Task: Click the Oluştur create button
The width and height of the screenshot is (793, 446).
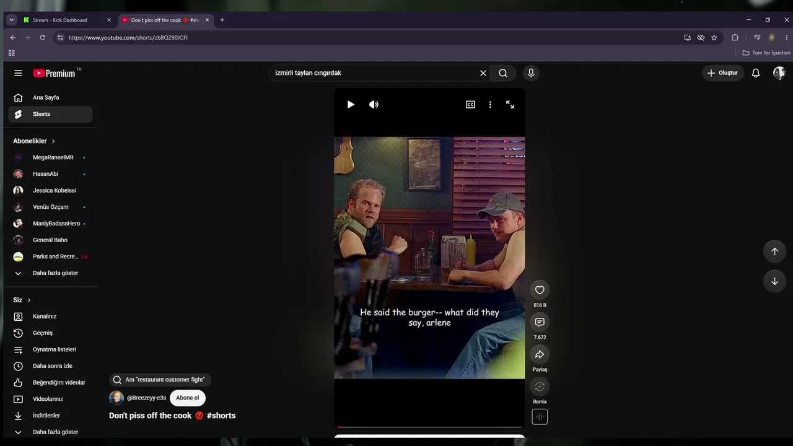Action: tap(723, 73)
